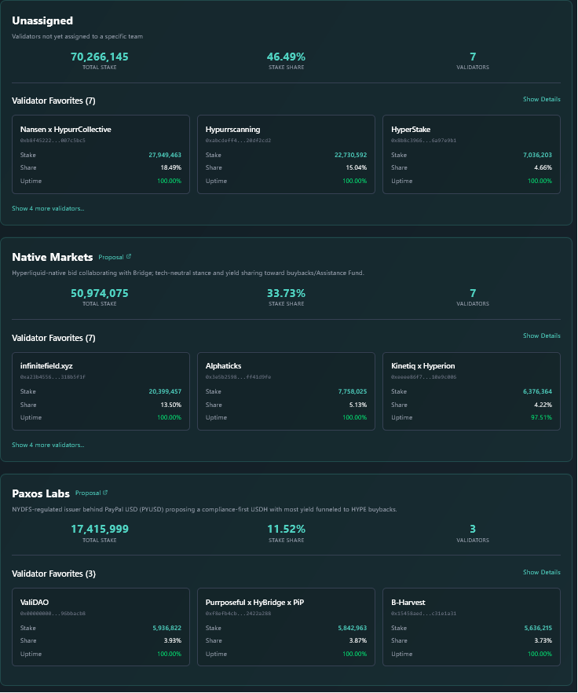Viewport: 578px width, 693px height.
Task: Click the Paxos Labs Proposal link
Action: point(87,493)
